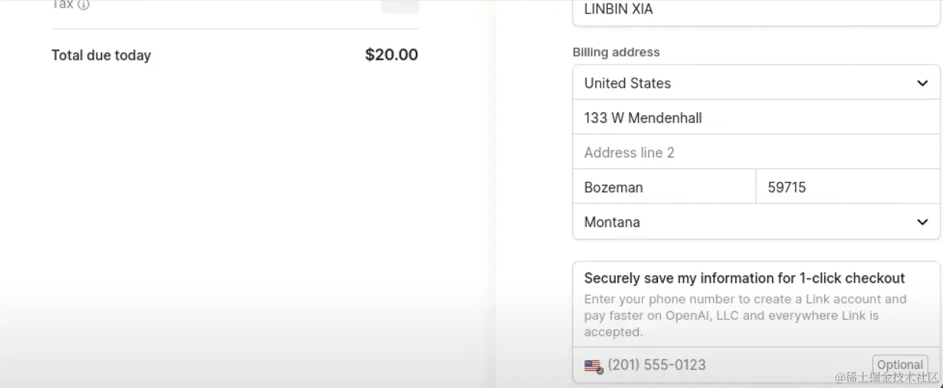Click the Optional badge in phone field
Viewport: 943px width, 388px height.
point(899,365)
